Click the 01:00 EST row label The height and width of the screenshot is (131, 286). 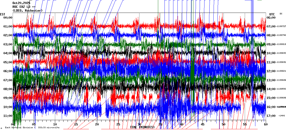pos(8,27)
